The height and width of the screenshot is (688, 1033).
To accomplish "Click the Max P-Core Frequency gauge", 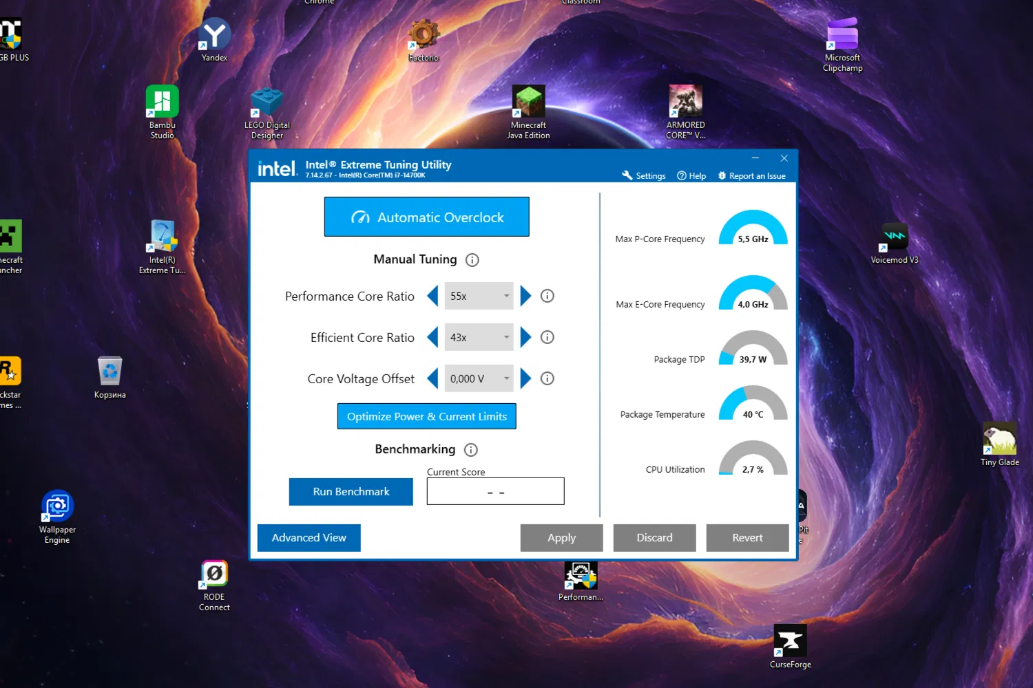I will (753, 228).
